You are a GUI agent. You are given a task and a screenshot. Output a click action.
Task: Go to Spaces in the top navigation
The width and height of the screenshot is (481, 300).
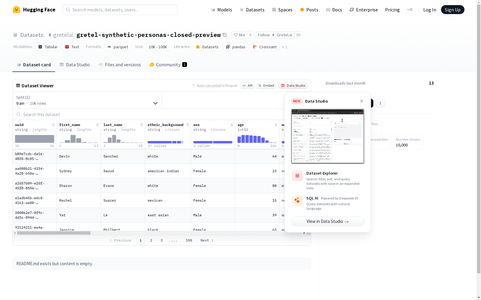tap(282, 10)
